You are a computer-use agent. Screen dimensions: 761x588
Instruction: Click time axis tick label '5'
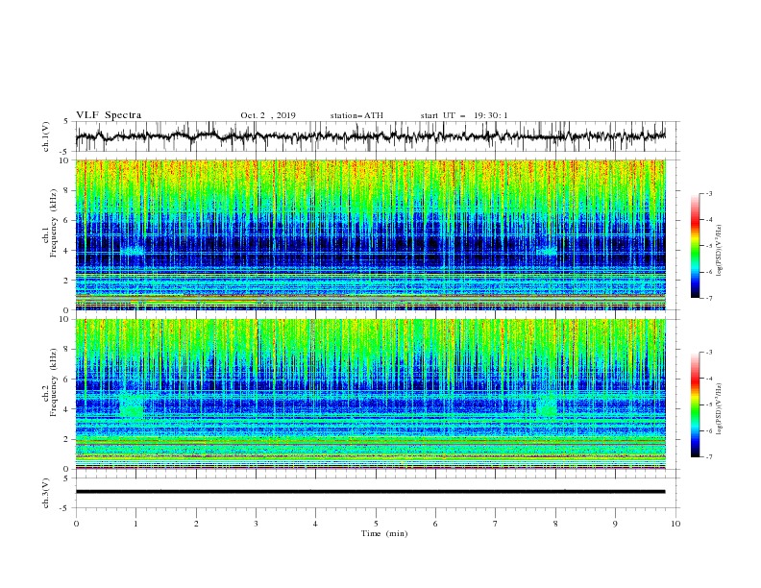(x=376, y=524)
